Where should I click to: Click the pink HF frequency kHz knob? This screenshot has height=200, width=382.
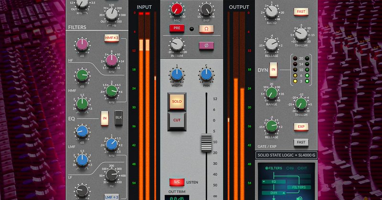point(112,61)
